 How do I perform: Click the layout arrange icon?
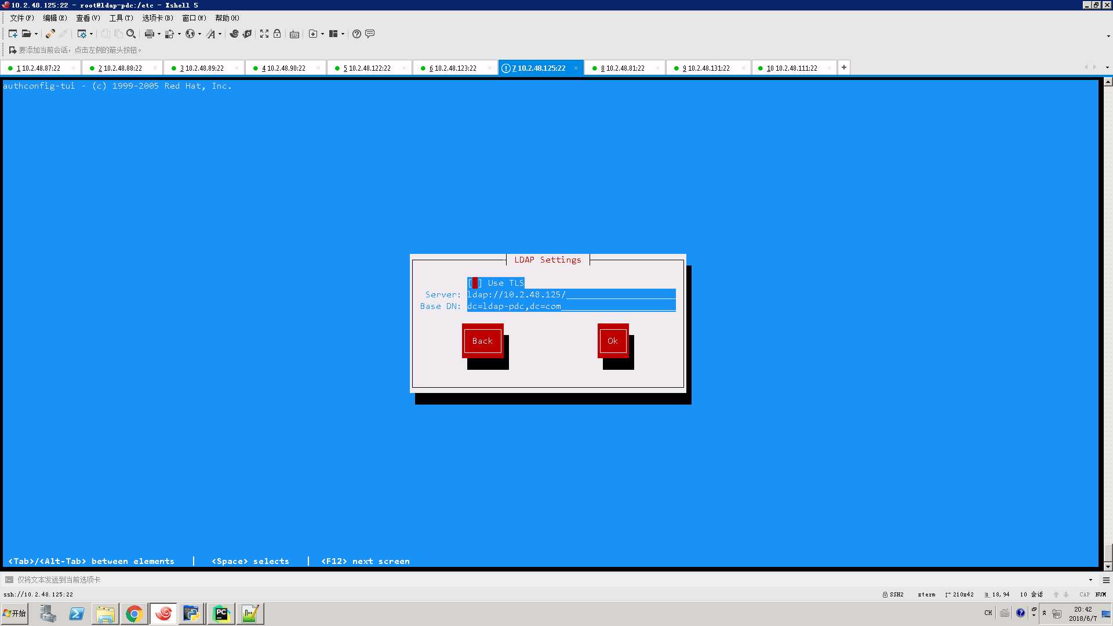(333, 34)
